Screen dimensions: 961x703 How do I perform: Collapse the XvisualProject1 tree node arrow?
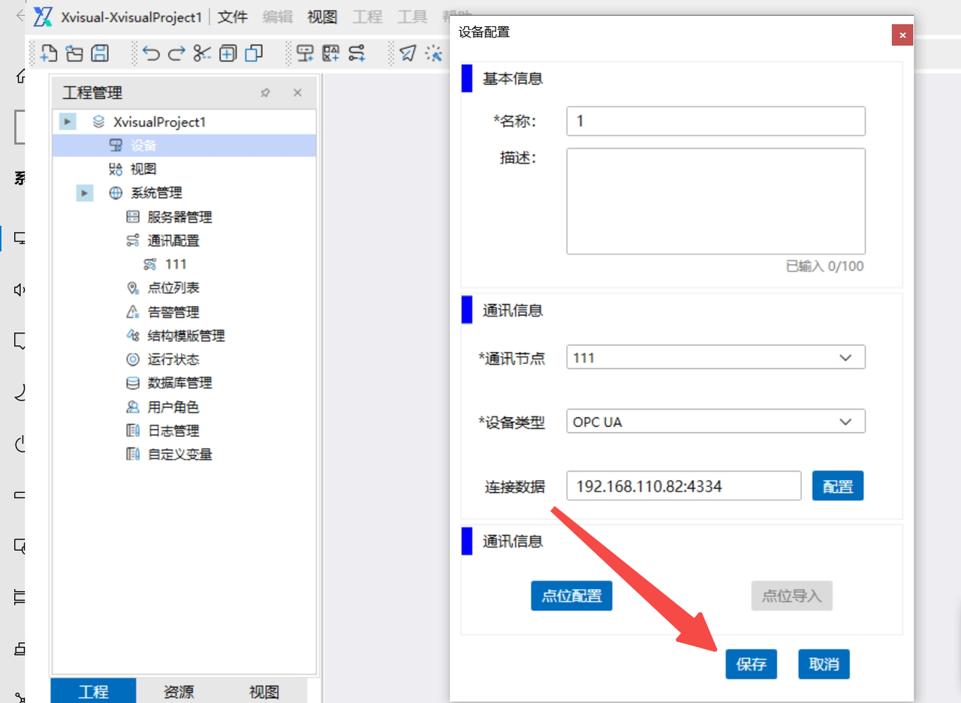pos(68,122)
